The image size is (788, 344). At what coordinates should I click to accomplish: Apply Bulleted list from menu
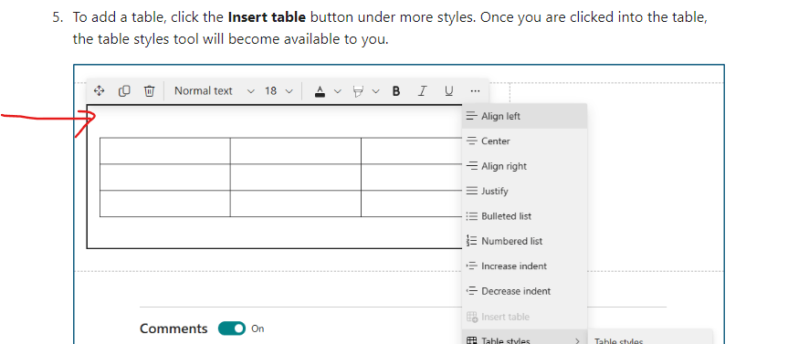click(x=524, y=216)
